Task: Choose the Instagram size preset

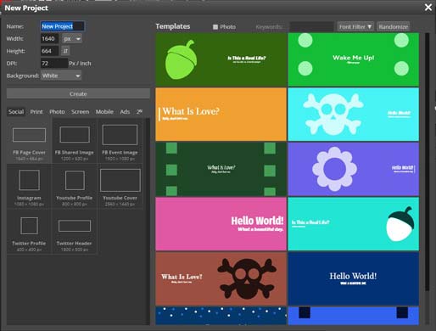Action: [29, 187]
